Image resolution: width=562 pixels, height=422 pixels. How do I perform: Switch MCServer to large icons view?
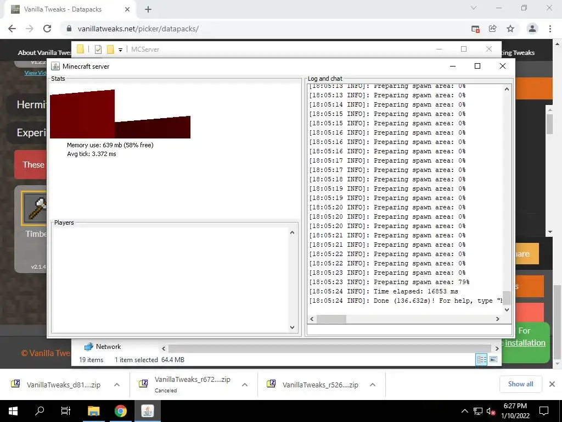tap(493, 359)
